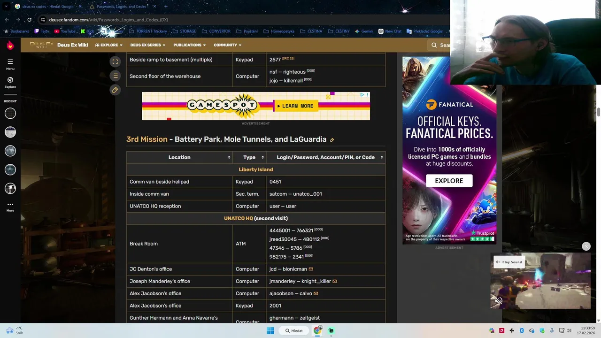
Task: Open the CONVERTOR bookmark folder
Action: (x=216, y=31)
